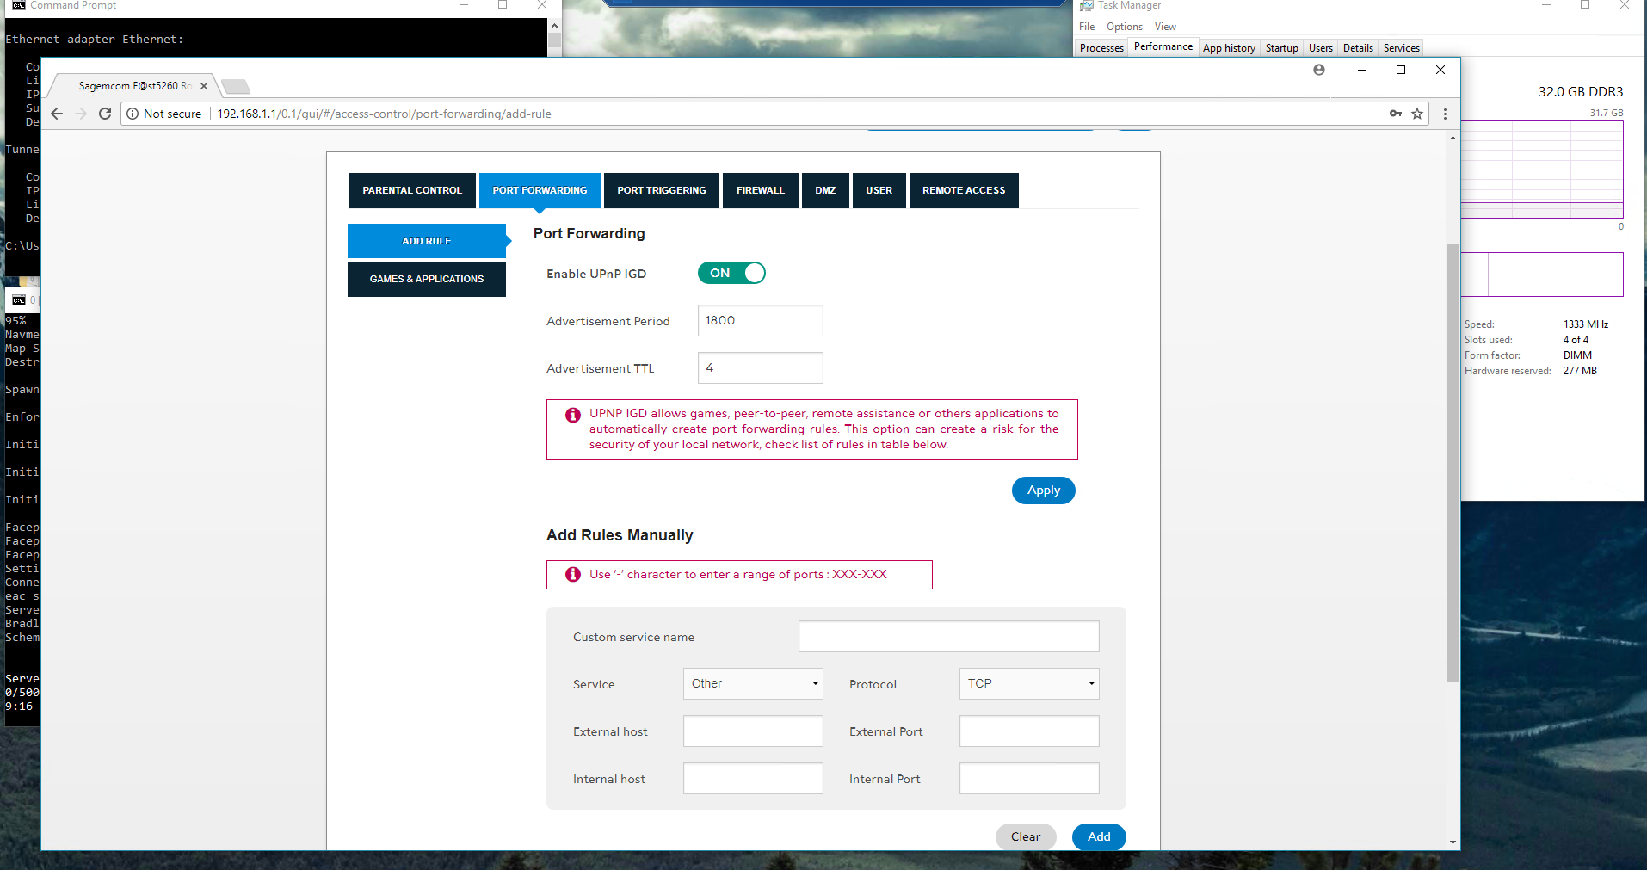Open Task Manager View menu
This screenshot has width=1647, height=870.
1165,27
